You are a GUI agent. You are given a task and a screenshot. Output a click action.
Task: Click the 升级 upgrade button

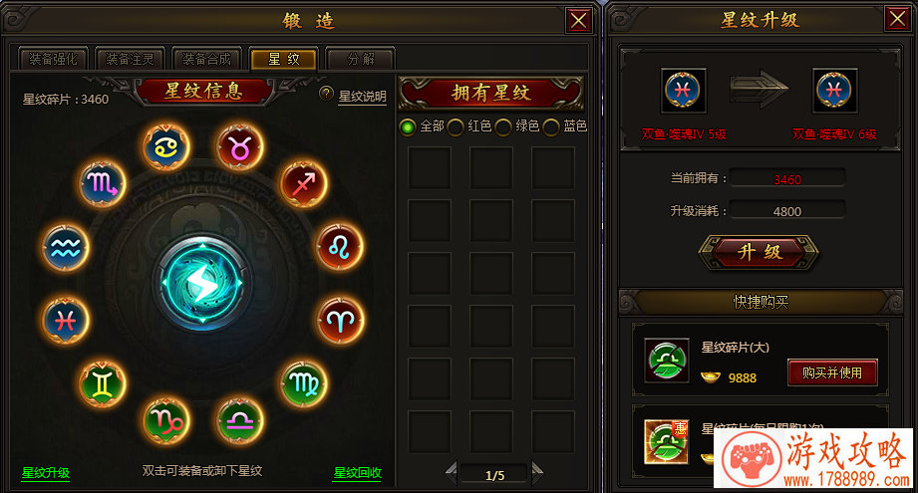[760, 252]
